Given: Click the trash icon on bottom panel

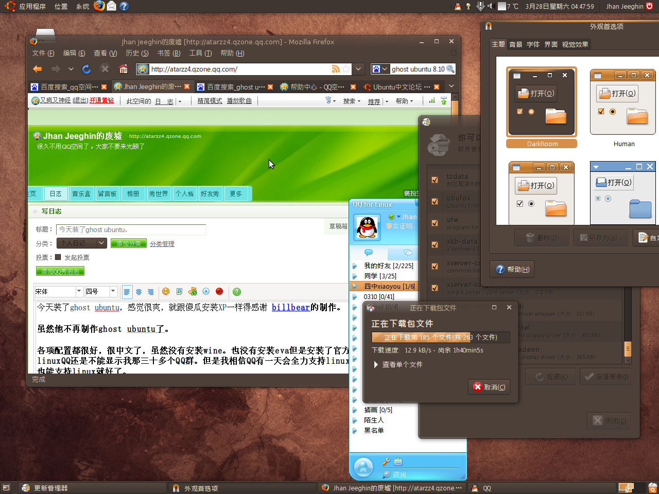Looking at the screenshot, I should coord(652,487).
